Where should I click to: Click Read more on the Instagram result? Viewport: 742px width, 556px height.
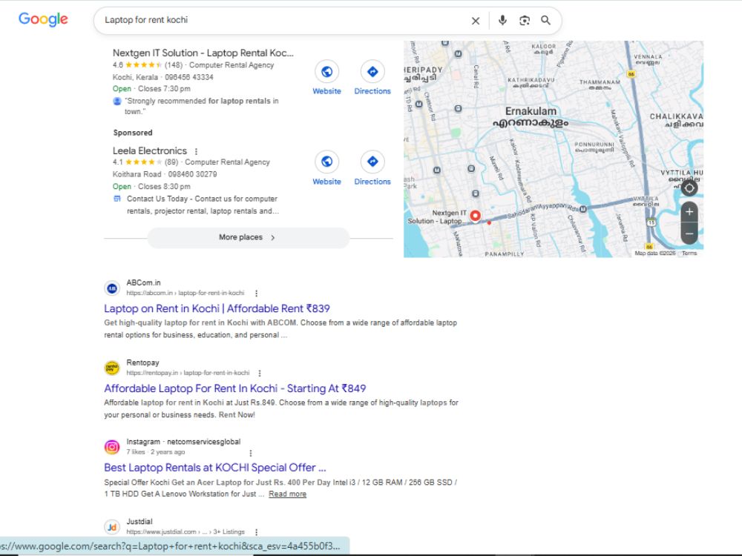coord(287,494)
